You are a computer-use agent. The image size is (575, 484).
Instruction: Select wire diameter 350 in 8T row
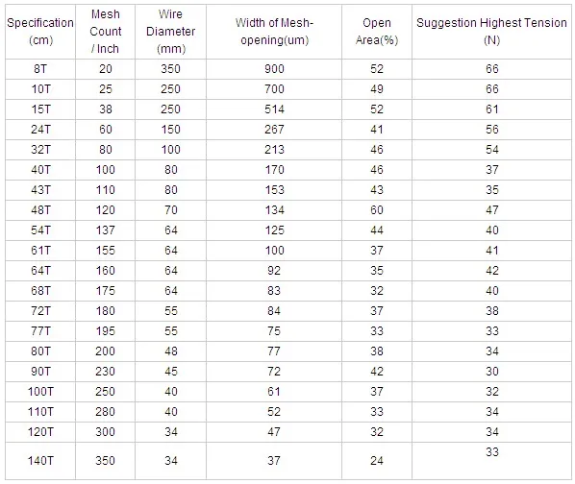(170, 69)
